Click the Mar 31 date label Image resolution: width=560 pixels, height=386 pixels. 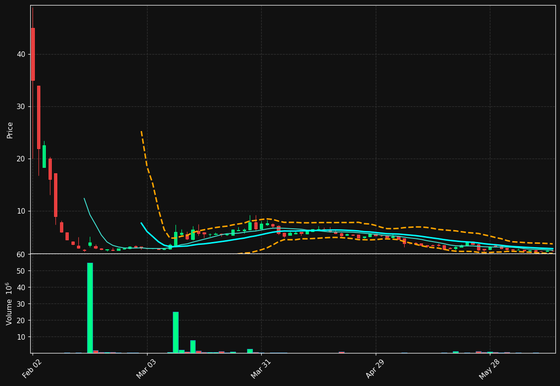[x=261, y=369]
